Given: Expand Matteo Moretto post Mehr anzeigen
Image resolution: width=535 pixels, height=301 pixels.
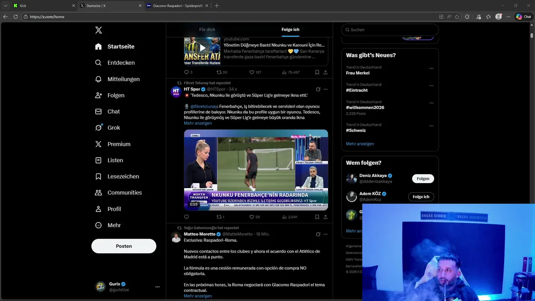Looking at the screenshot, I should pos(198,296).
